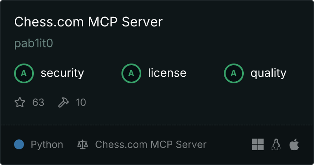Click the star count 63
The height and width of the screenshot is (165, 314).
point(38,102)
